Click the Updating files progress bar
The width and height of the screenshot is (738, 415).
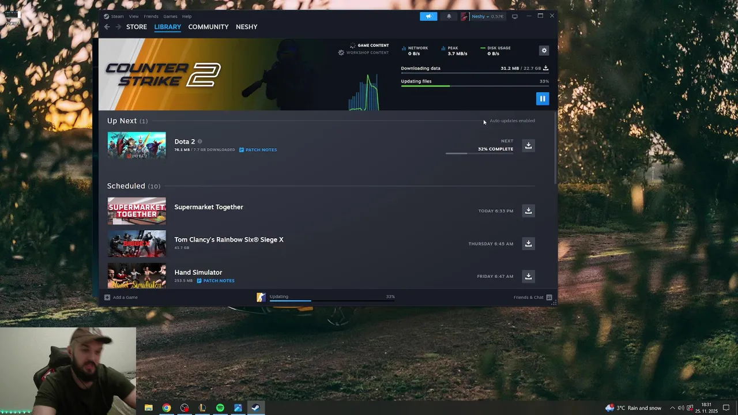[x=475, y=86]
